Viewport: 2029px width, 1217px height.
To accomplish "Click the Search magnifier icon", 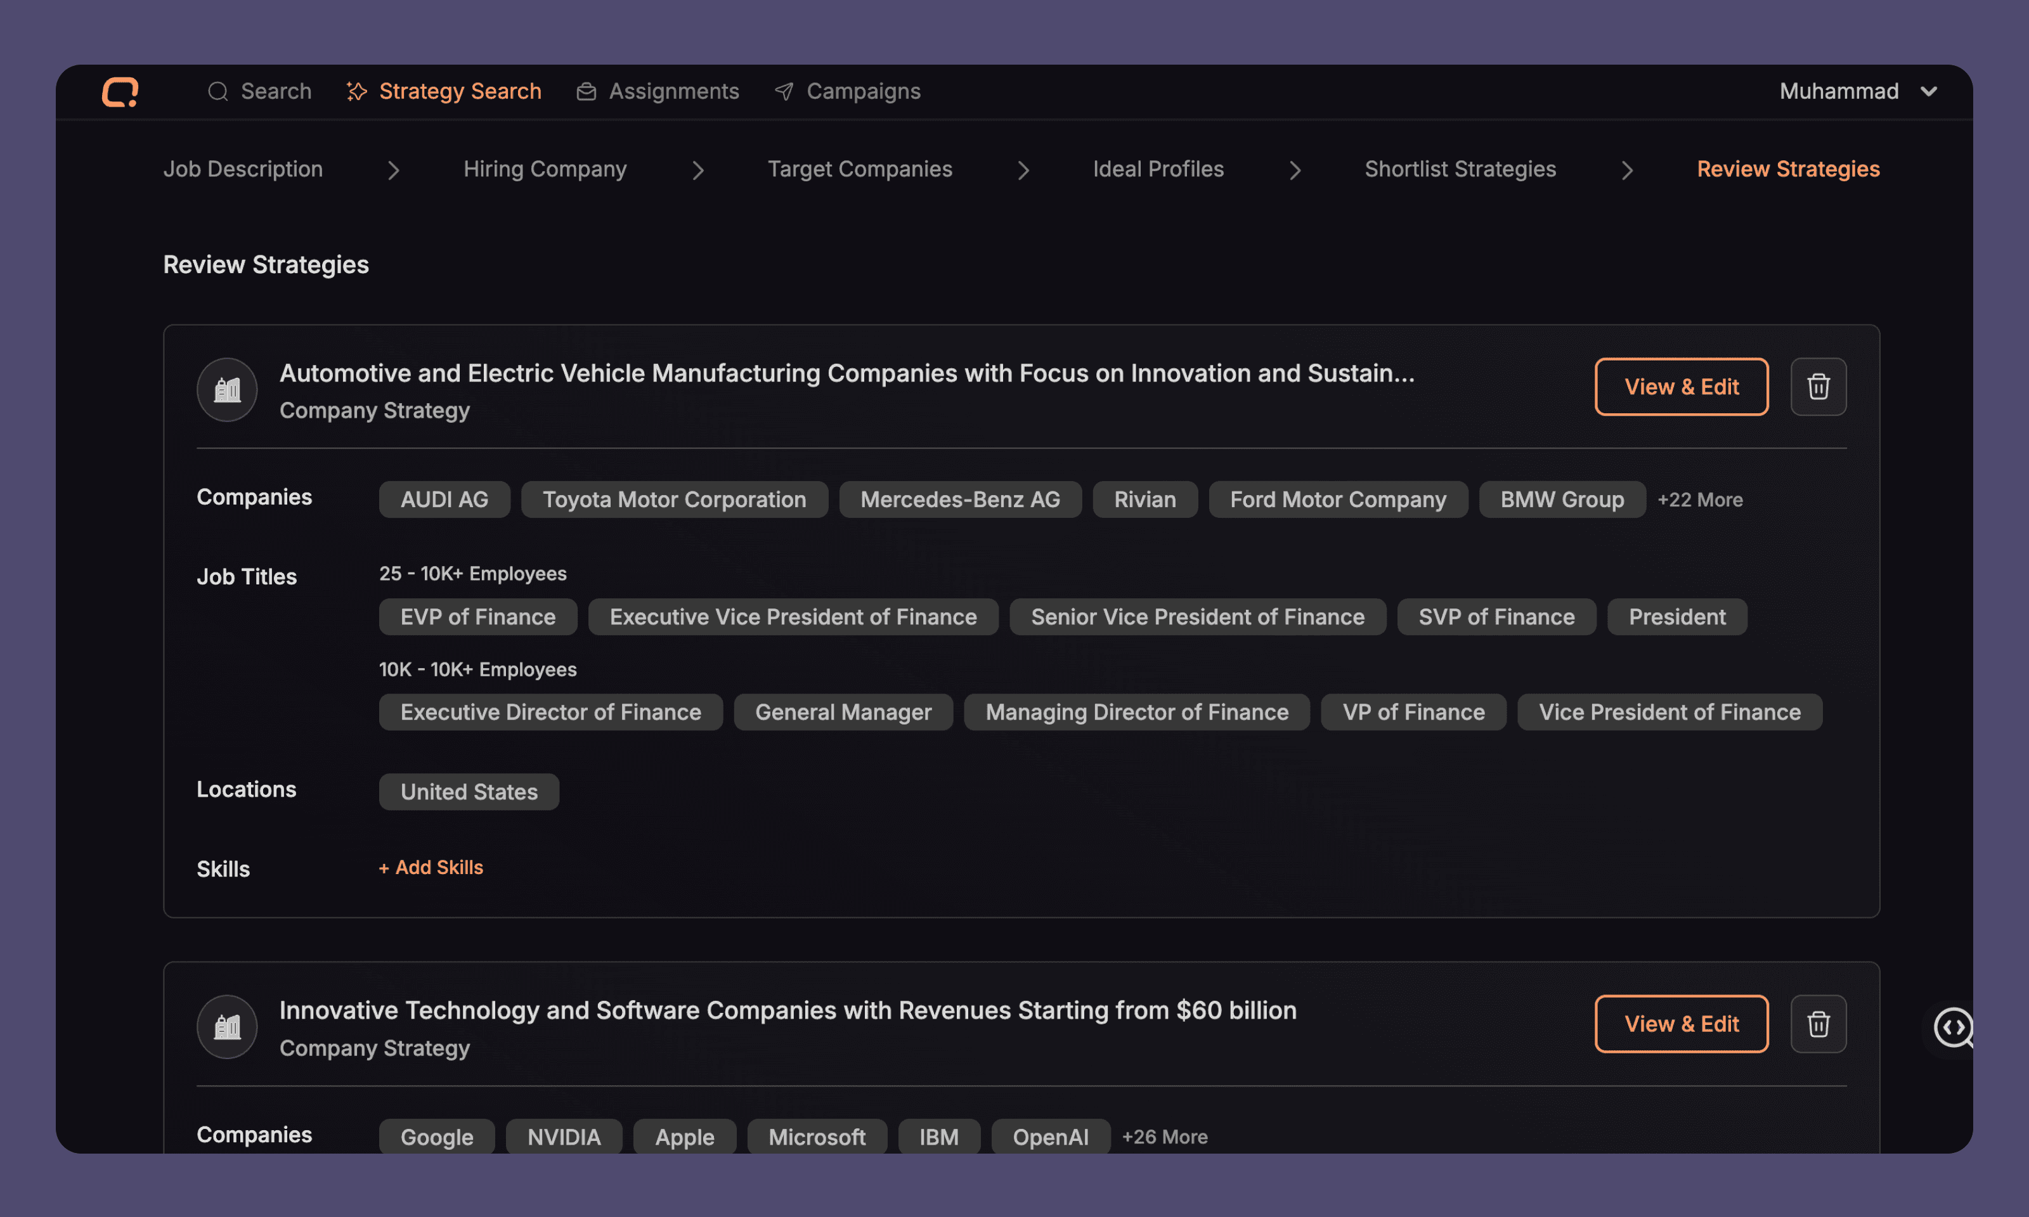I will pyautogui.click(x=217, y=91).
